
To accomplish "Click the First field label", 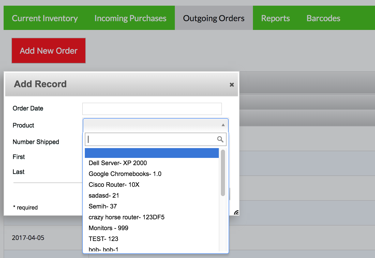I will click(19, 157).
